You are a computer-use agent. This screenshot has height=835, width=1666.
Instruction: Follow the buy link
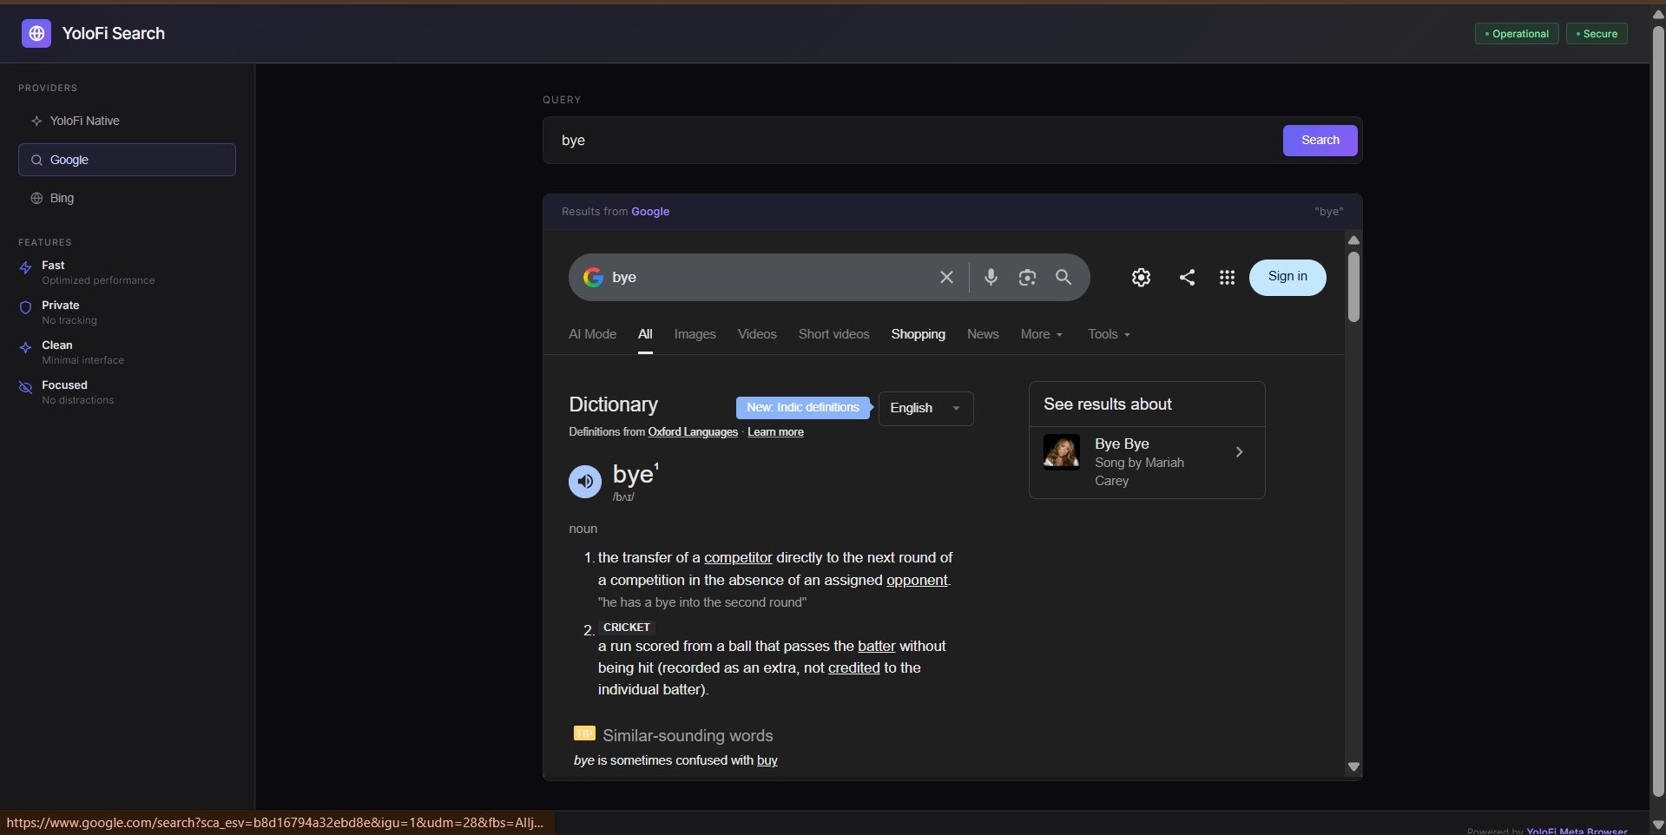pos(767,760)
